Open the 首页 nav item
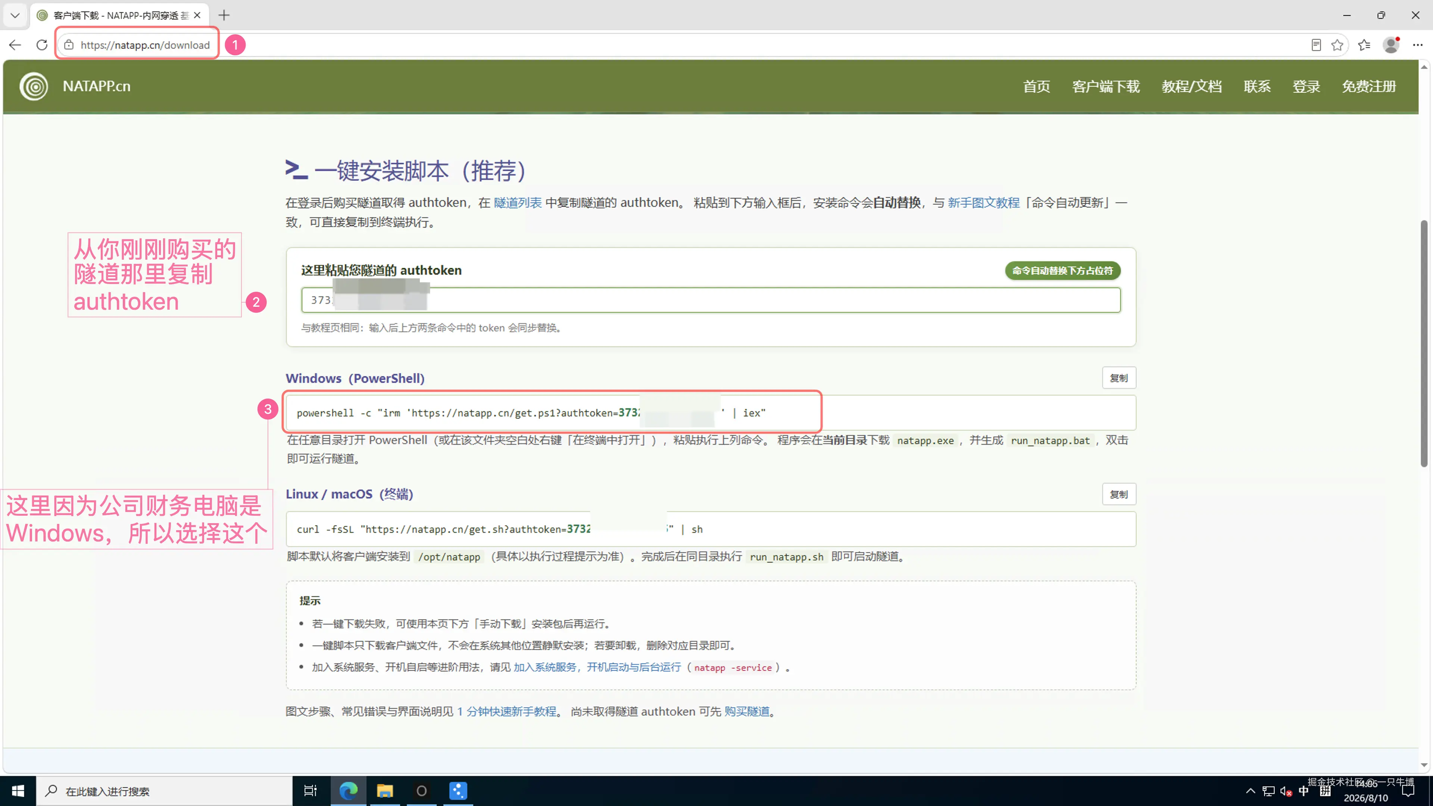1433x806 pixels. coord(1036,86)
